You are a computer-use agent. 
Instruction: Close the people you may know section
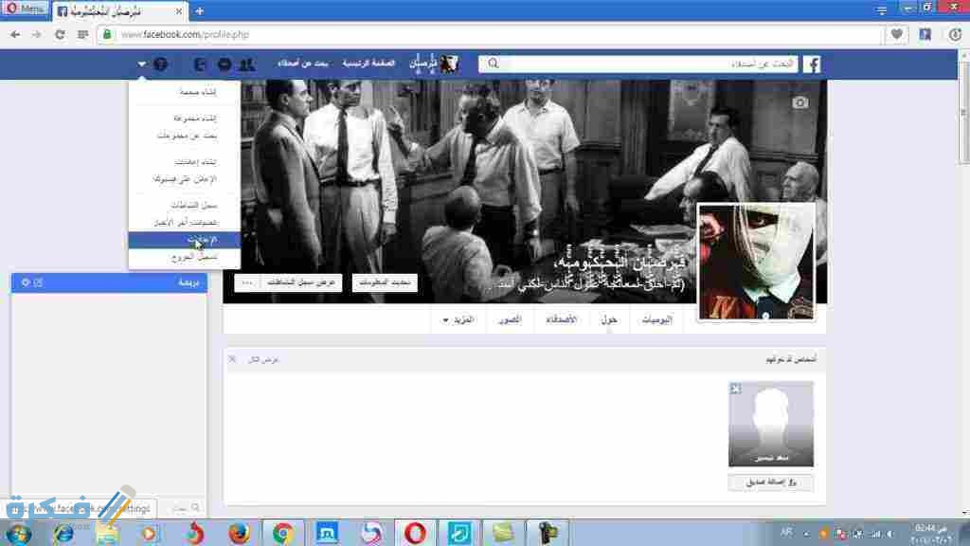pos(233,359)
